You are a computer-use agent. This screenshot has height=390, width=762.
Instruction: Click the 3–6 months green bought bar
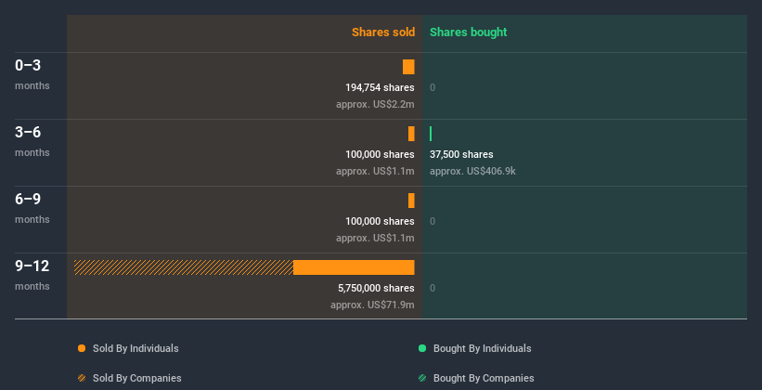click(431, 134)
